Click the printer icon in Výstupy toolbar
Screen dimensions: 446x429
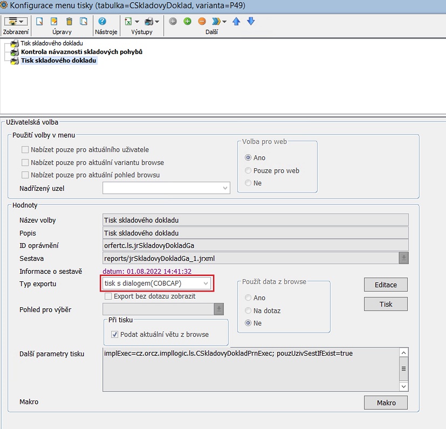149,22
